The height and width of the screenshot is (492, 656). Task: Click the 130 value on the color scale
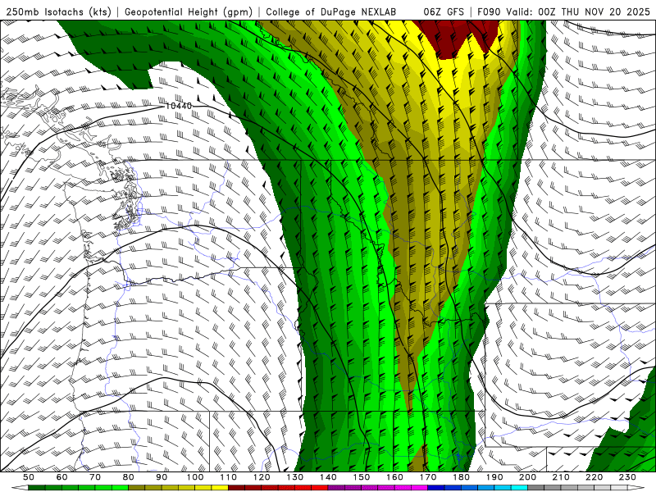pyautogui.click(x=294, y=477)
